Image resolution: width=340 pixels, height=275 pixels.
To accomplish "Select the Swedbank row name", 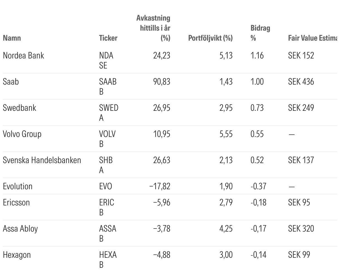I will click(x=20, y=108).
